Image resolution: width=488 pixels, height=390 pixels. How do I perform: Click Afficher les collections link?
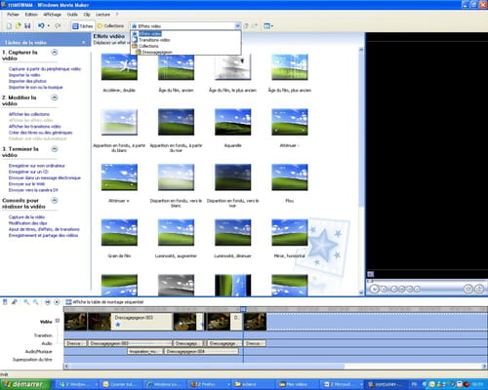point(29,114)
